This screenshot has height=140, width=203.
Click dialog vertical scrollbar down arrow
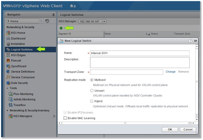click(x=197, y=120)
